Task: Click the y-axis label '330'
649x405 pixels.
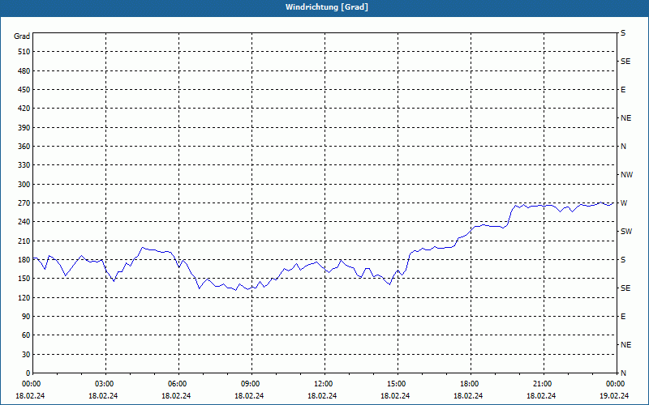Action: (24, 165)
